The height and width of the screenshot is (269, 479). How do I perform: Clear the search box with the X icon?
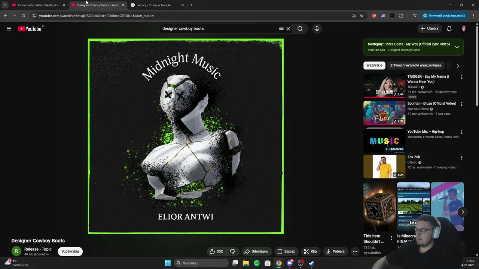tap(288, 29)
